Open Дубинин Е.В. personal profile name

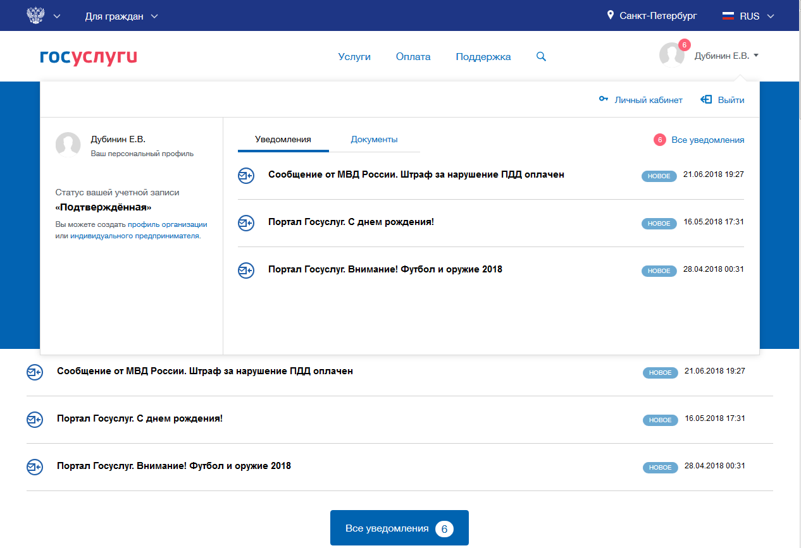click(118, 139)
